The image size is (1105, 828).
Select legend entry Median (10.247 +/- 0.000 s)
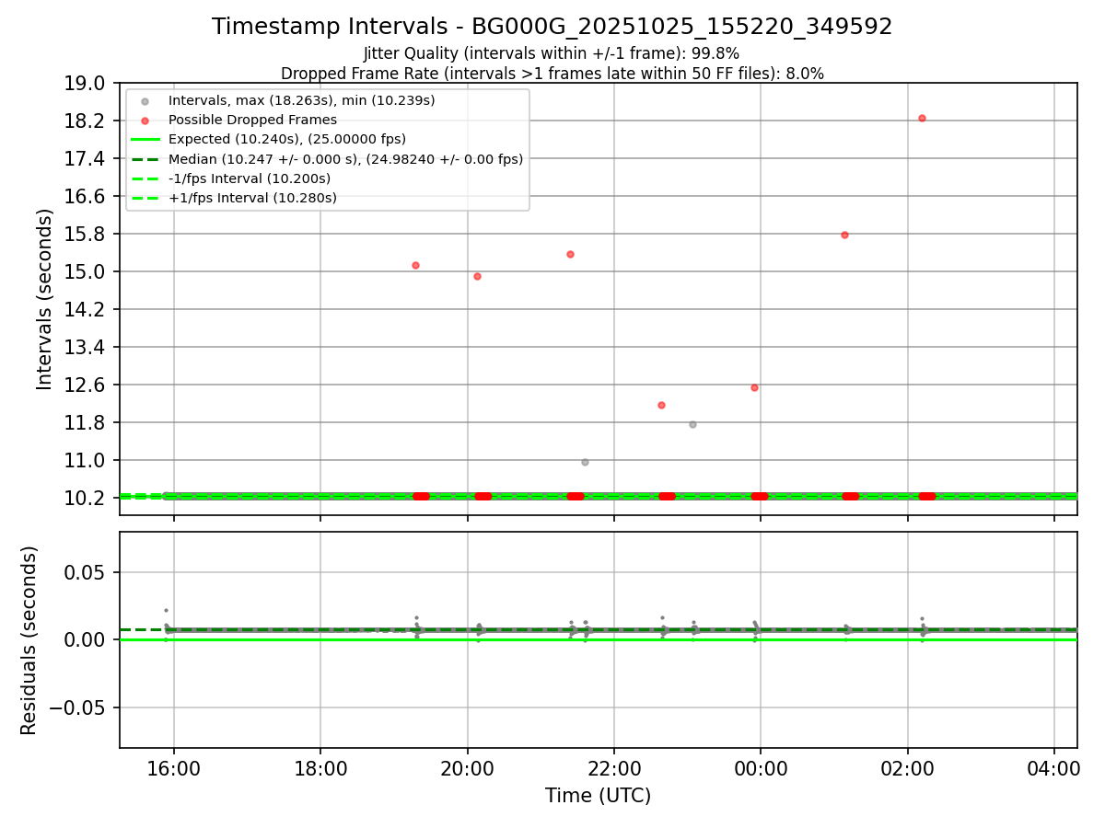point(345,158)
